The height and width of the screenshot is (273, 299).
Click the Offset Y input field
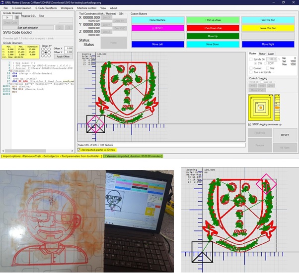[69, 52]
